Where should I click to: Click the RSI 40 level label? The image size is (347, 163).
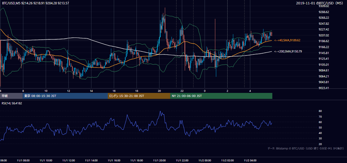(x=320, y=133)
